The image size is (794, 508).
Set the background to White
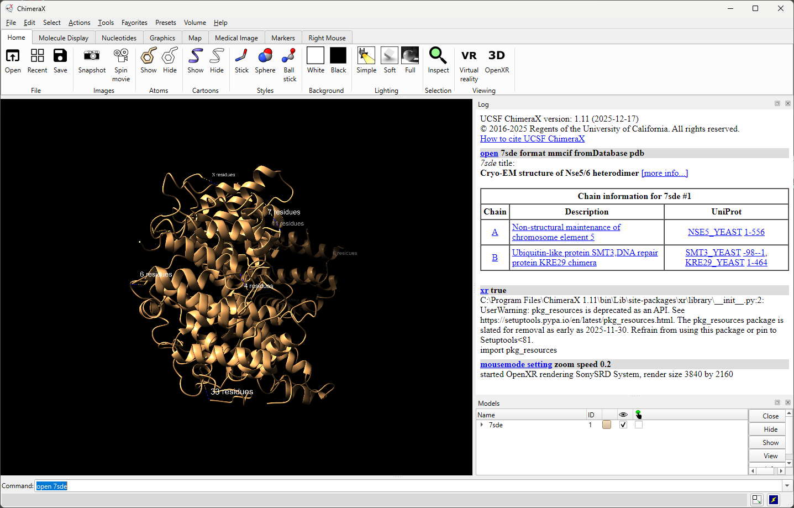316,56
